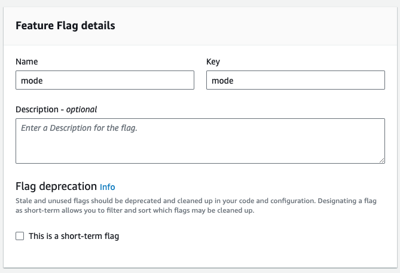Focus the Description text area
The width and height of the screenshot is (400, 273).
pos(200,141)
